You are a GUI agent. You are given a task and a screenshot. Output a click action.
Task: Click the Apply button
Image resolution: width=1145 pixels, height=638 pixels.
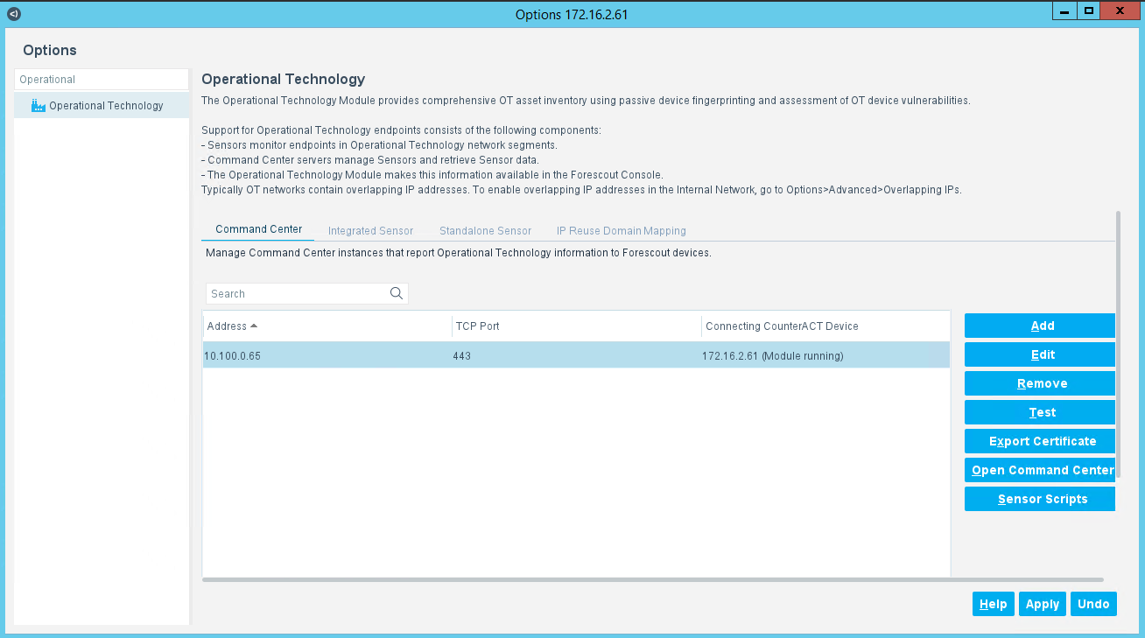[1043, 604]
